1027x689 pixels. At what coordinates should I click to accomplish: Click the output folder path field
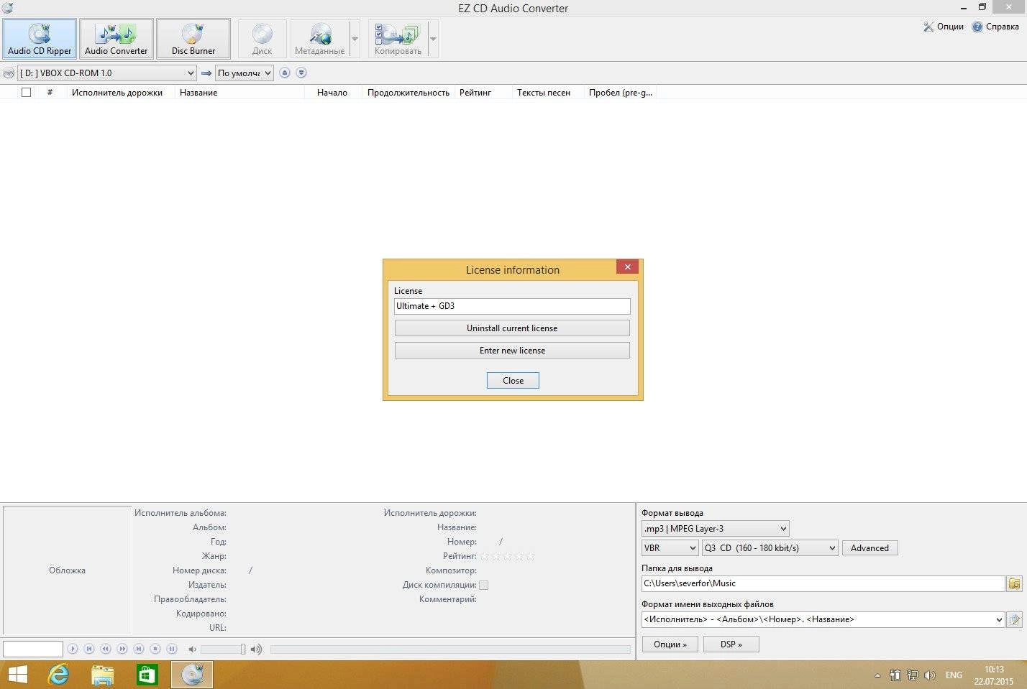[823, 583]
